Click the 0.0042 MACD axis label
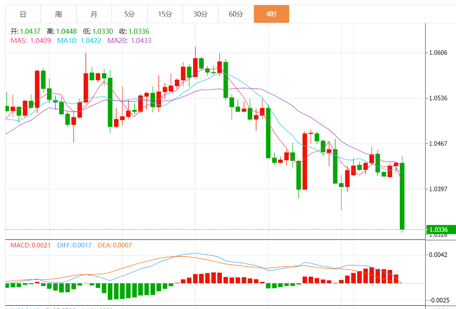 pos(438,255)
